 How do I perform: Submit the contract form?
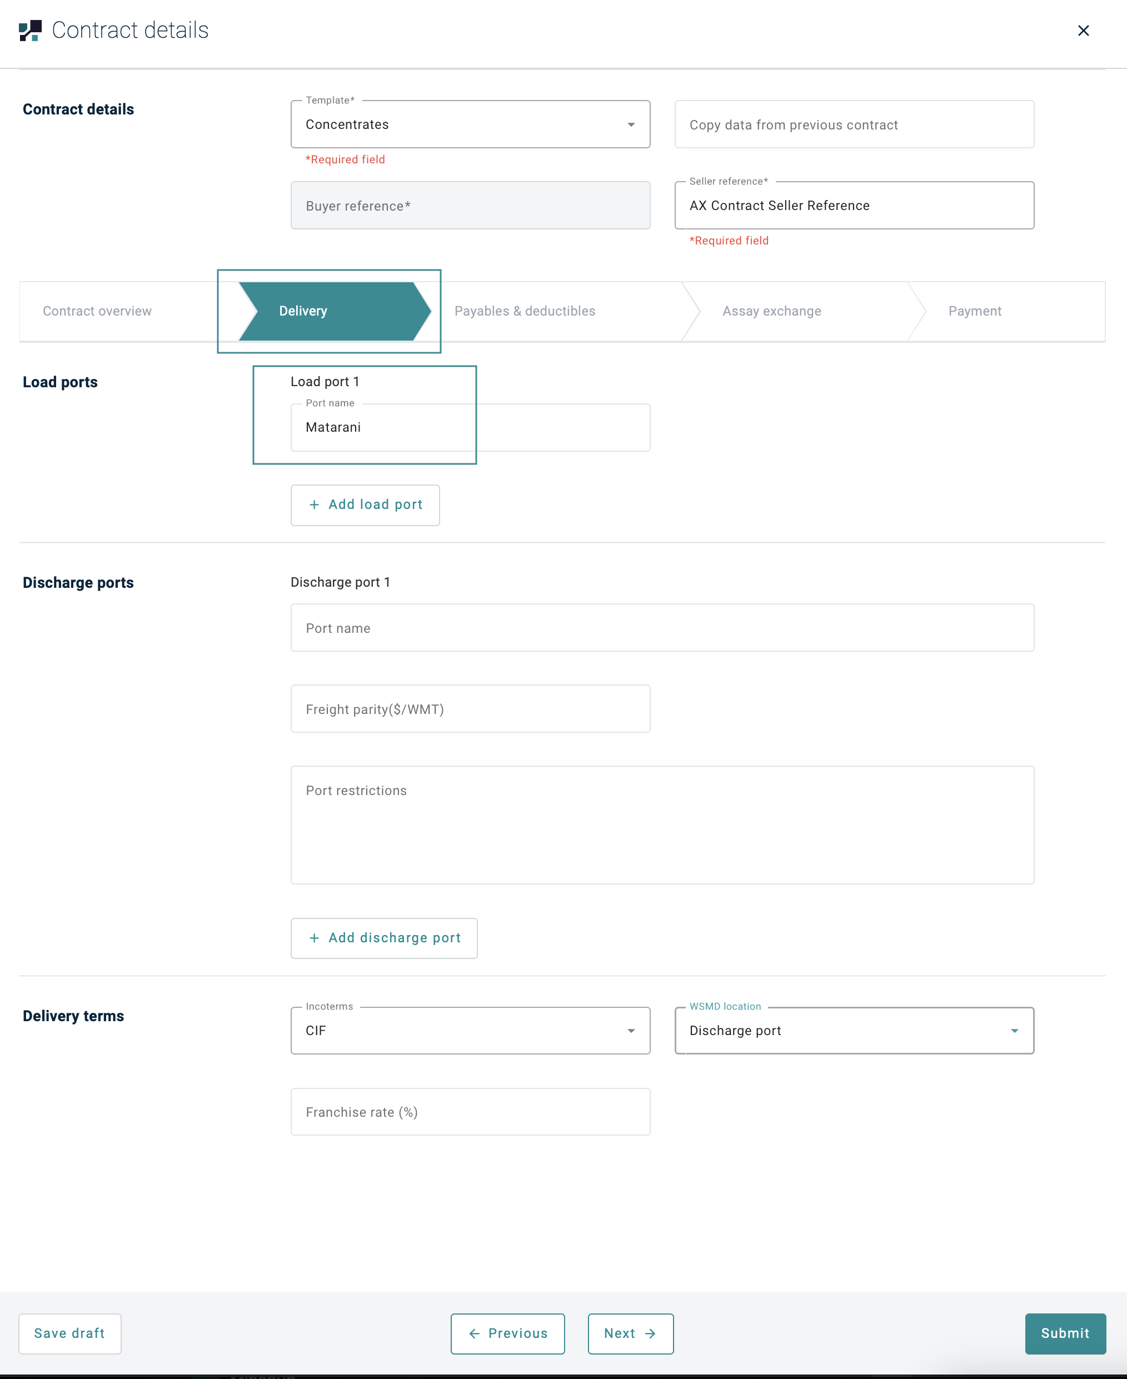click(x=1065, y=1333)
